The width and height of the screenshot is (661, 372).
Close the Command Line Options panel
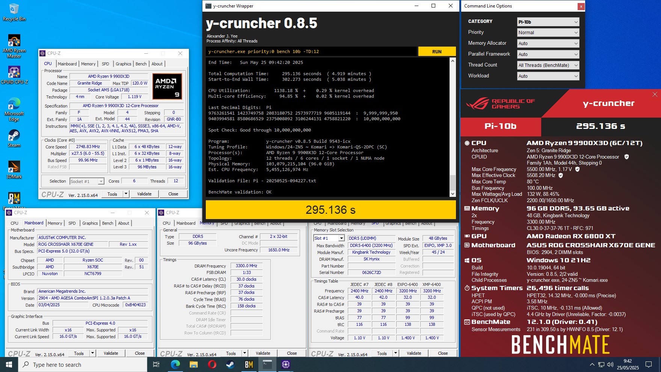click(581, 6)
